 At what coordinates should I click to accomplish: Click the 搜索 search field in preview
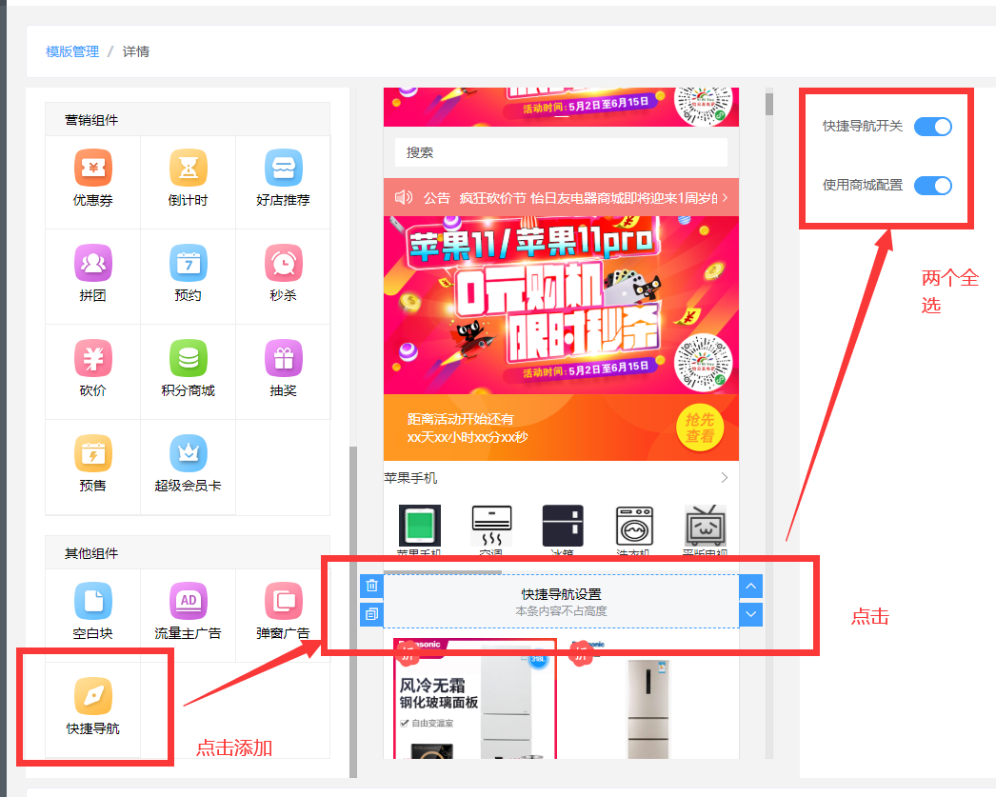pyautogui.click(x=561, y=152)
